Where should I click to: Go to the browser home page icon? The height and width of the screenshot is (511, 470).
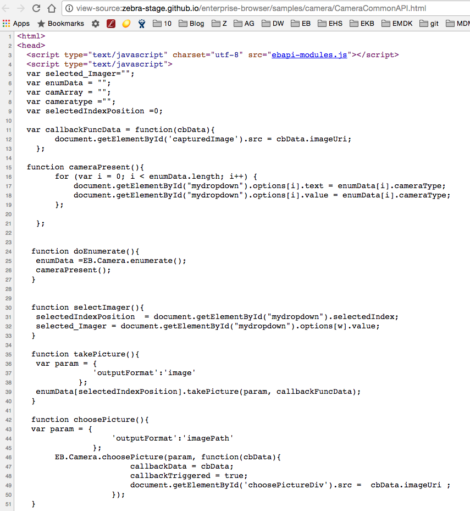[51, 8]
